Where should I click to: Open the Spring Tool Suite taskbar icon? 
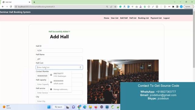pos(113,107)
